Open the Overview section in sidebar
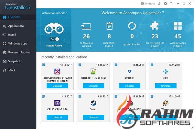Viewport: 194px width, 129px height. (x=18, y=17)
